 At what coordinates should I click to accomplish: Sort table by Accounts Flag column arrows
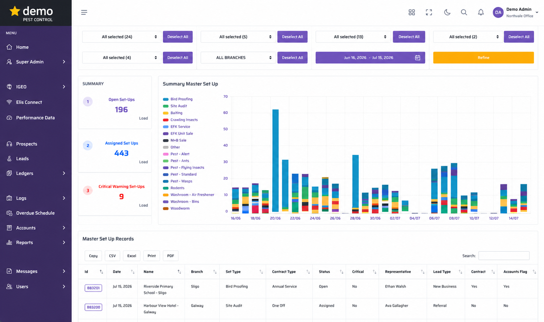click(534, 272)
